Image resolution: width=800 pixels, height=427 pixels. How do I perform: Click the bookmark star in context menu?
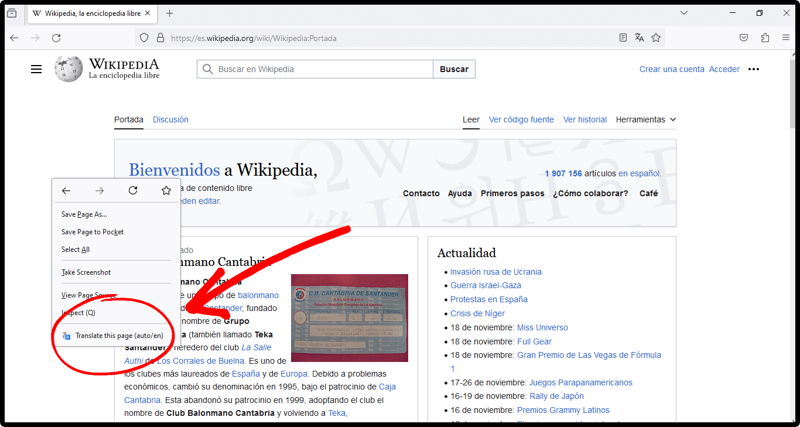click(166, 190)
